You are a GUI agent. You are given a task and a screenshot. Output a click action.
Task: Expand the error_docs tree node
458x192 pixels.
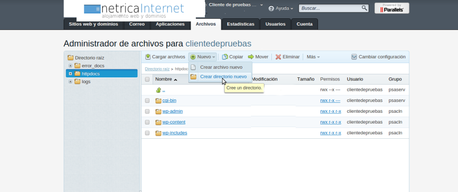point(71,66)
